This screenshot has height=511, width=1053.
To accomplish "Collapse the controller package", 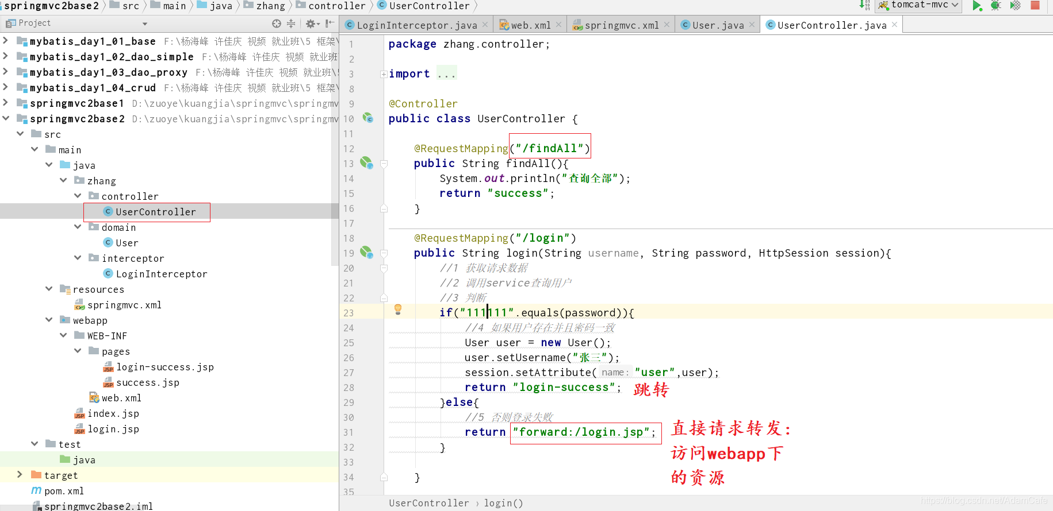I will click(78, 196).
